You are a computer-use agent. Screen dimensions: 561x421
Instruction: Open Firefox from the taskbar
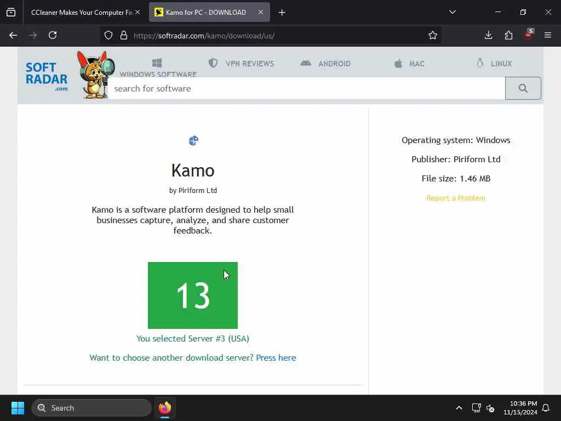pyautogui.click(x=165, y=408)
